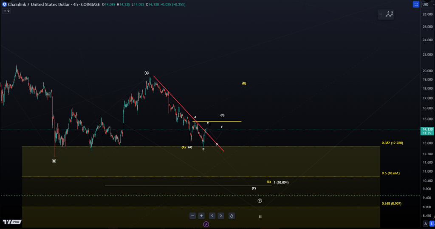This screenshot has width=435, height=229.
Task: Reset the chart view
Action: (232, 216)
